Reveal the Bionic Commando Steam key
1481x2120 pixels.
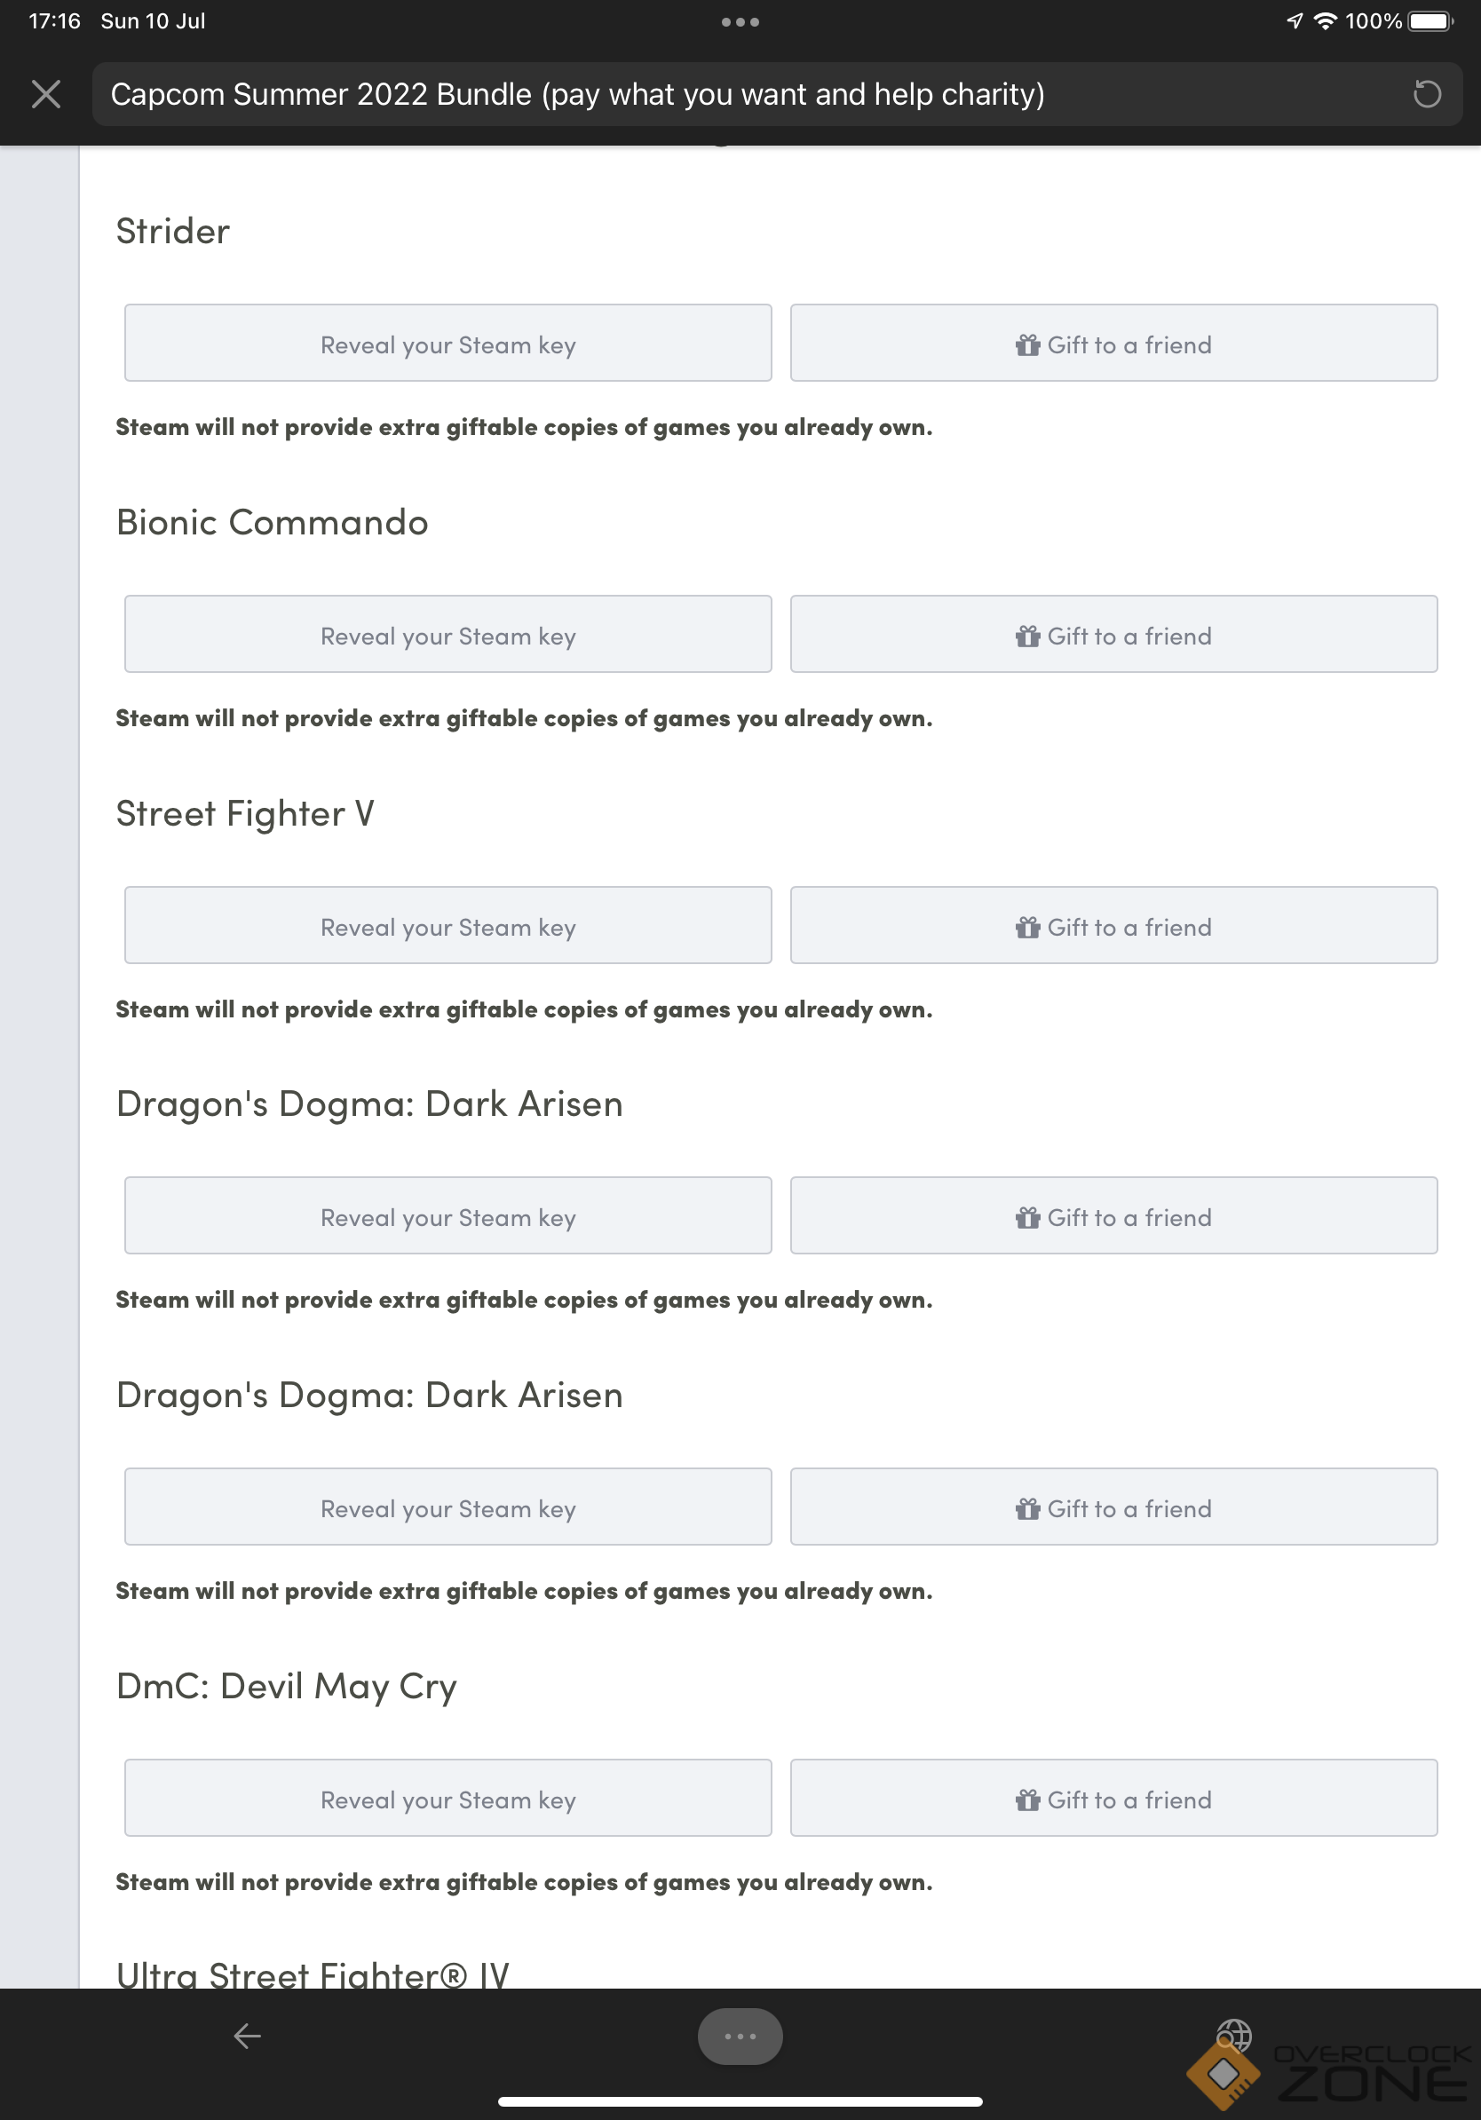coord(447,635)
